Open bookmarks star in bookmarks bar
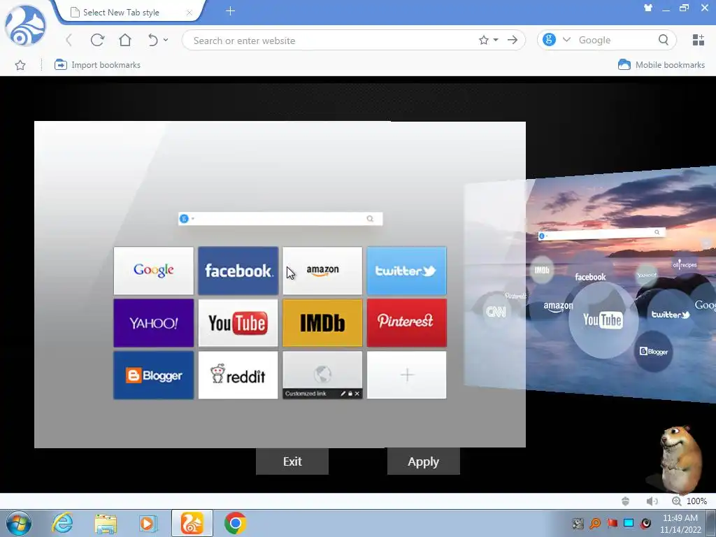716x537 pixels. (20, 65)
